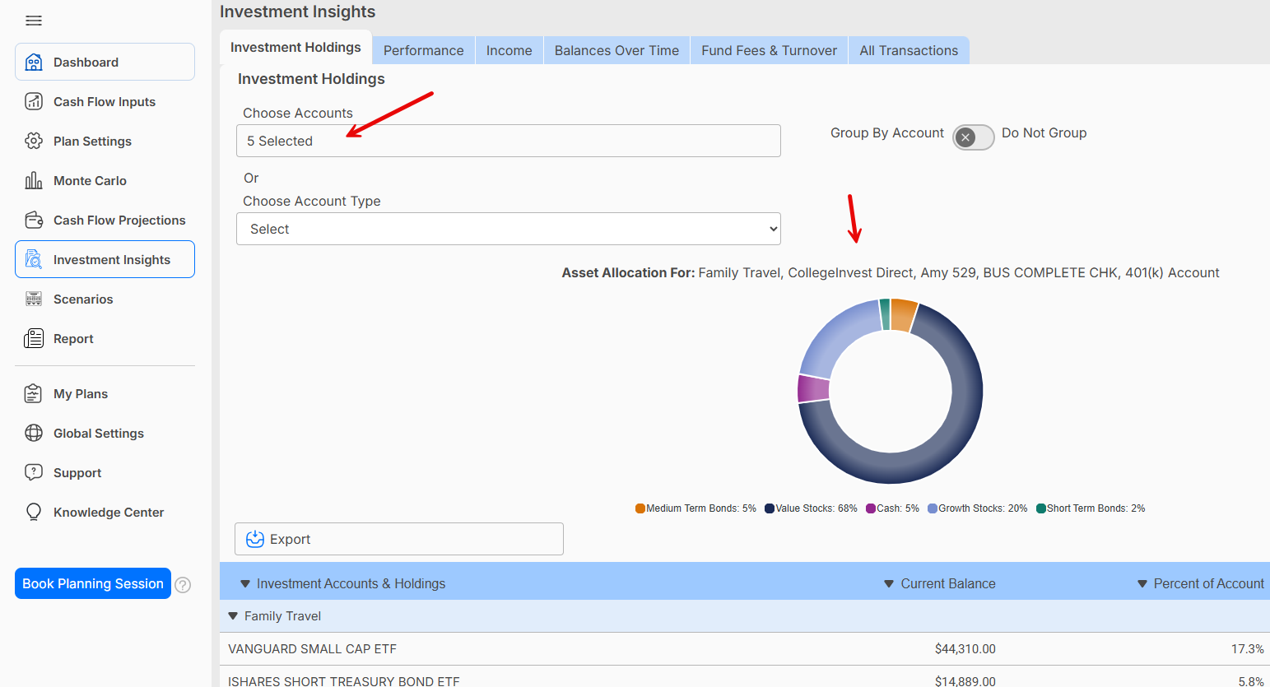Click the Investment Insights magnifier icon
This screenshot has height=687, width=1270.
click(x=34, y=260)
